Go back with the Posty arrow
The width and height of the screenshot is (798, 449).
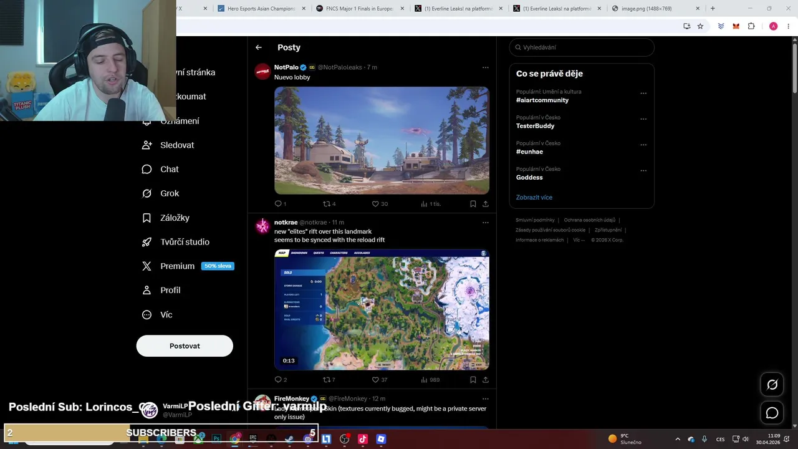(x=259, y=47)
